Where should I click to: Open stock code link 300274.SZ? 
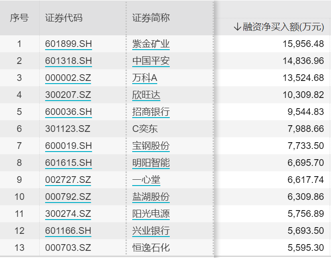click(x=68, y=214)
